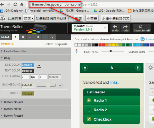This screenshot has width=154, height=128.
Task: Click the BORDER #777b12 field
Action: click(28, 93)
